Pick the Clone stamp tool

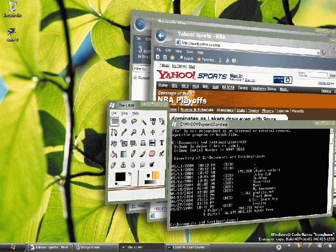[123, 165]
